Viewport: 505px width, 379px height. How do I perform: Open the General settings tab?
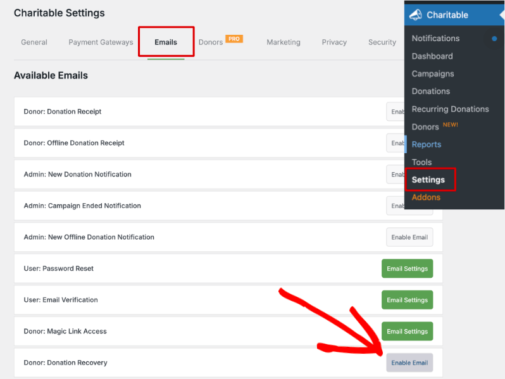tap(34, 42)
